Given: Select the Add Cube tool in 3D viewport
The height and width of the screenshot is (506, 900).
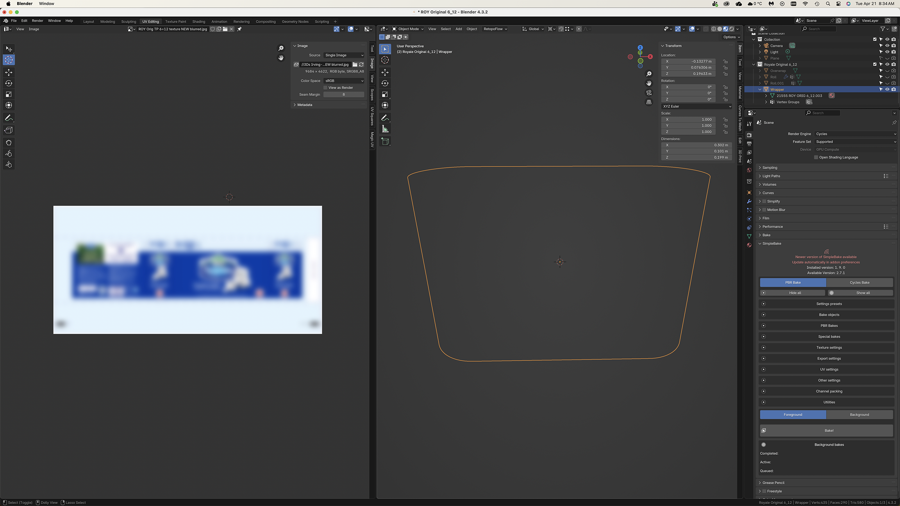Looking at the screenshot, I should [x=385, y=142].
